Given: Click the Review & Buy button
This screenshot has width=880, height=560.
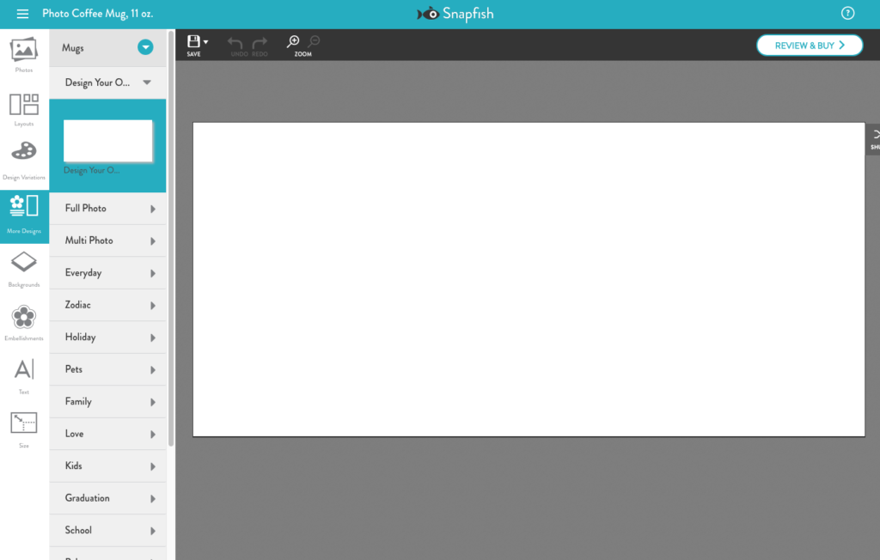Looking at the screenshot, I should tap(810, 46).
